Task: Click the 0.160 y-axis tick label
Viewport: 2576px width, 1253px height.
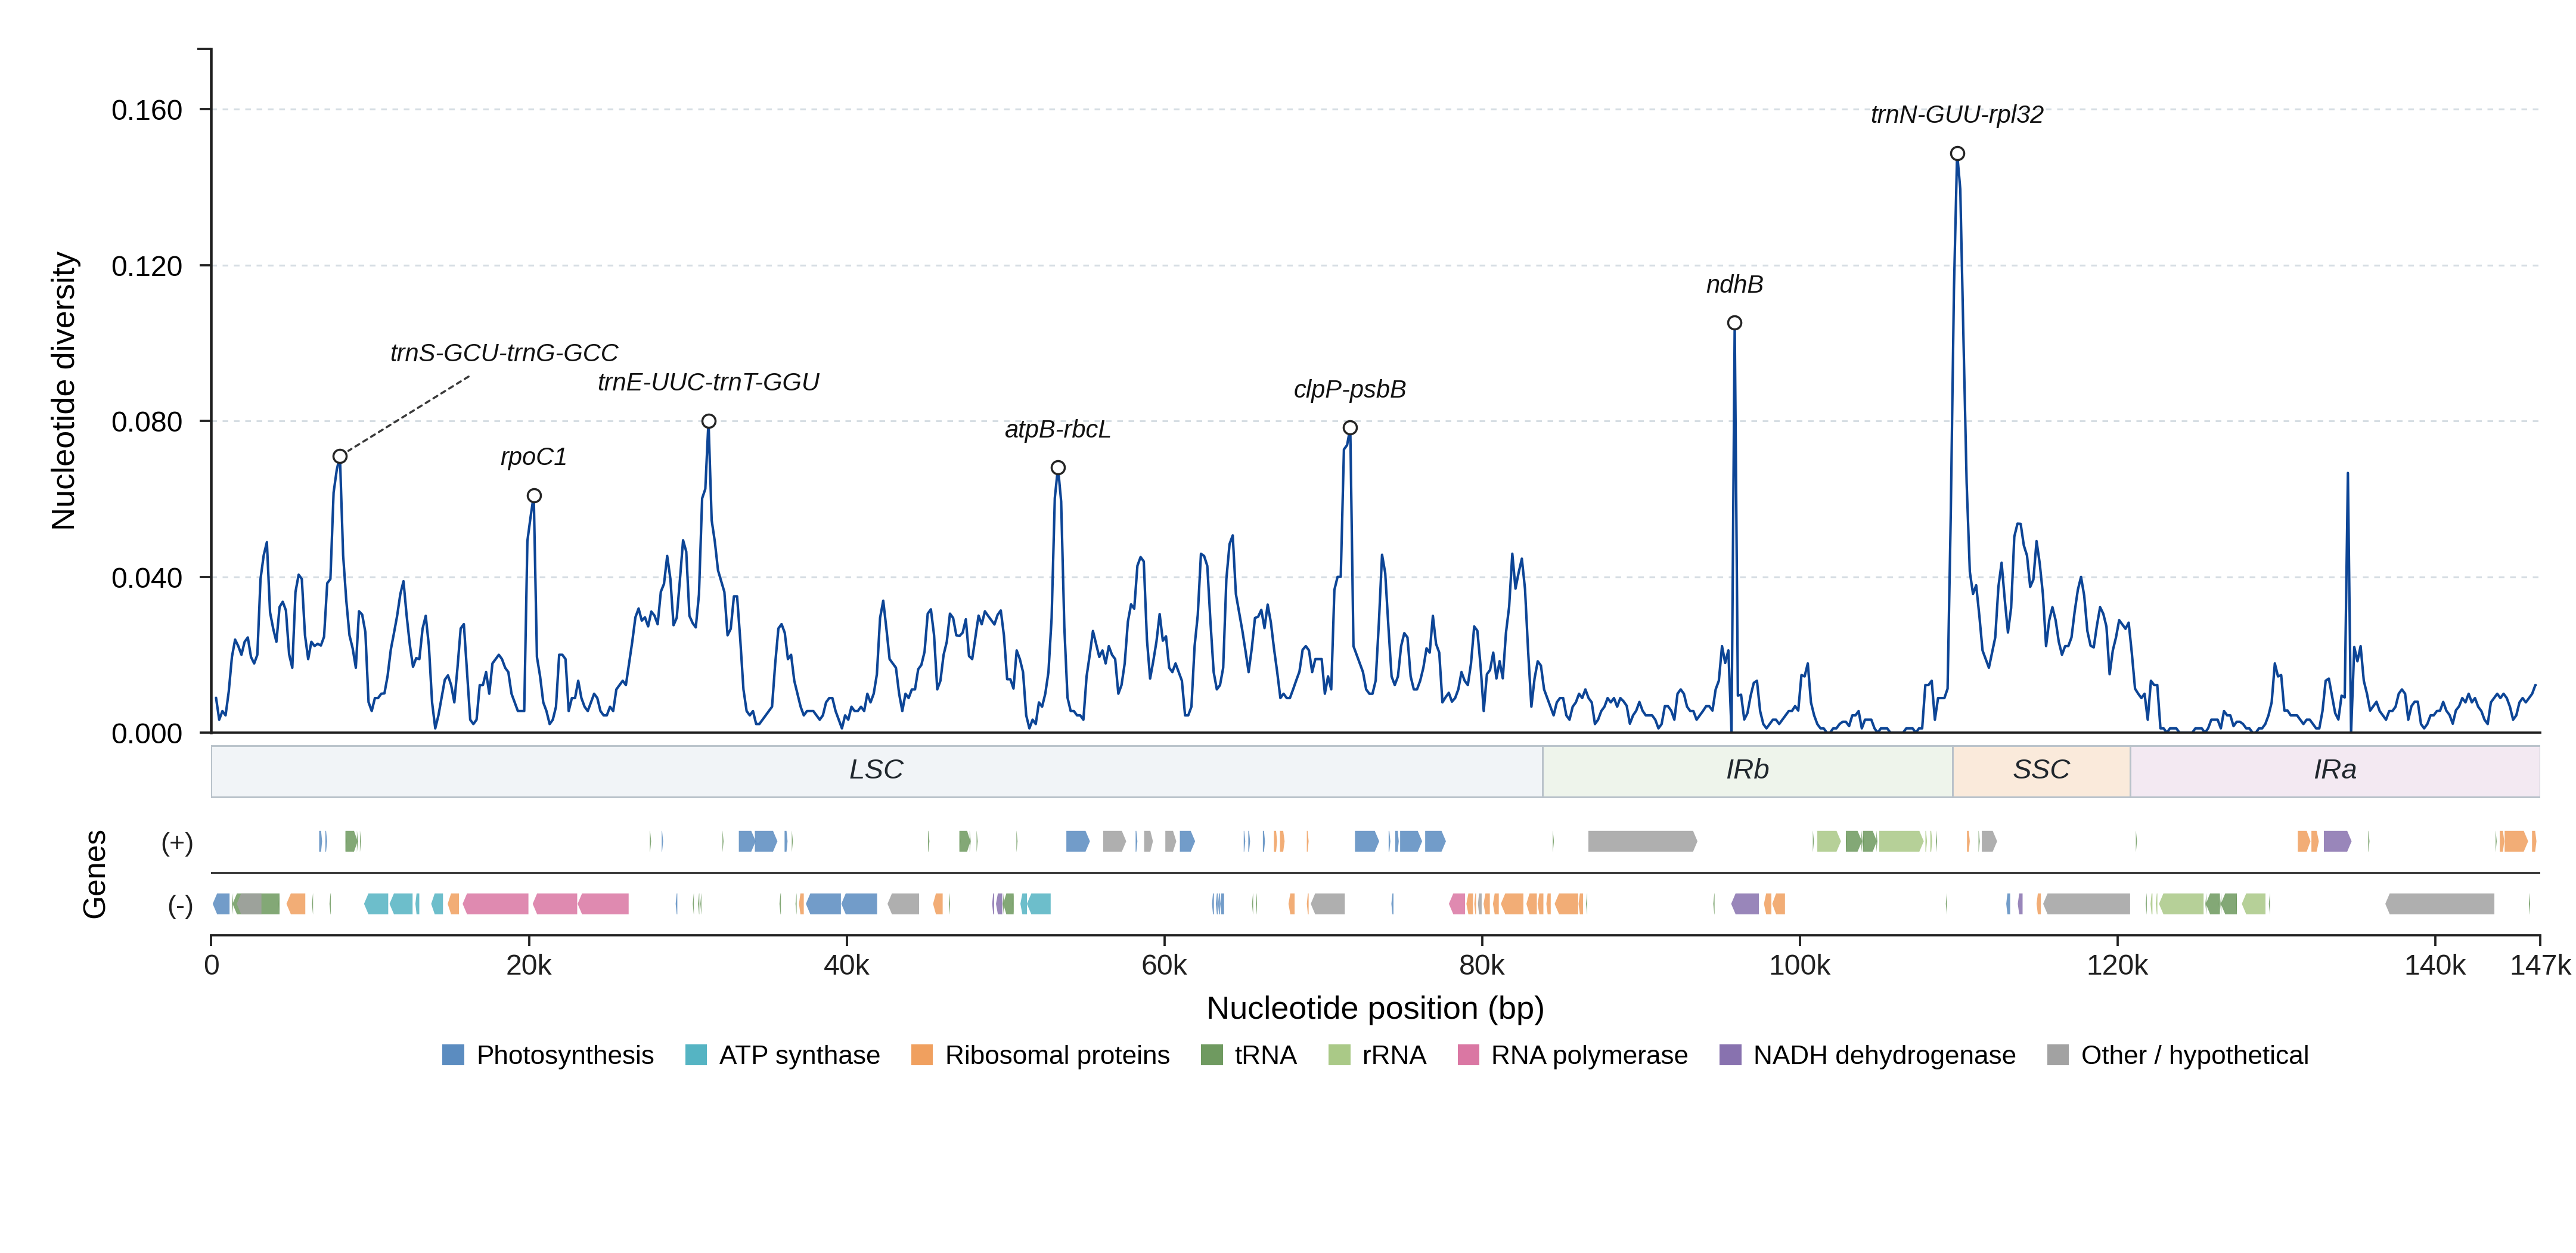Action: tap(147, 110)
